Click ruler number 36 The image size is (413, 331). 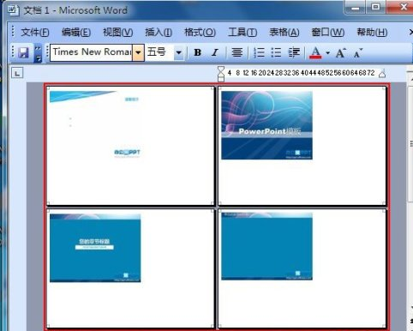tap(296, 73)
